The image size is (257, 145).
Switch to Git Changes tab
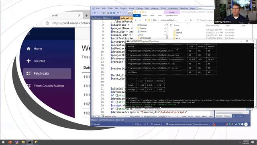pyautogui.click(x=238, y=116)
